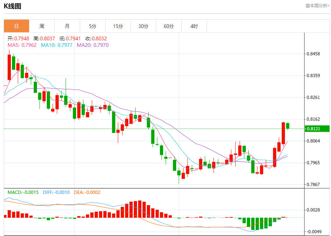Click the 0.0028 MACD axis label

tap(313, 210)
